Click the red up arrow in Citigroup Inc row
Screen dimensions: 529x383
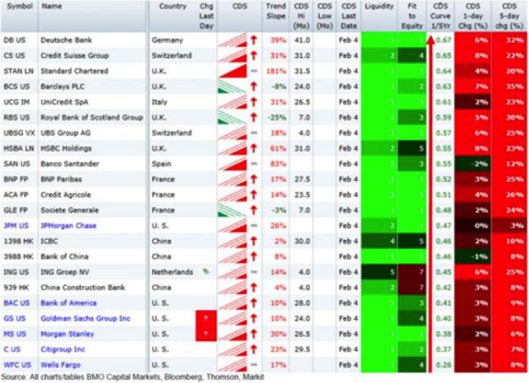point(254,349)
